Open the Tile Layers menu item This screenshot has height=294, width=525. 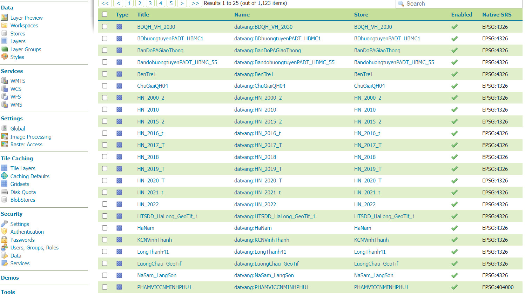pos(23,168)
